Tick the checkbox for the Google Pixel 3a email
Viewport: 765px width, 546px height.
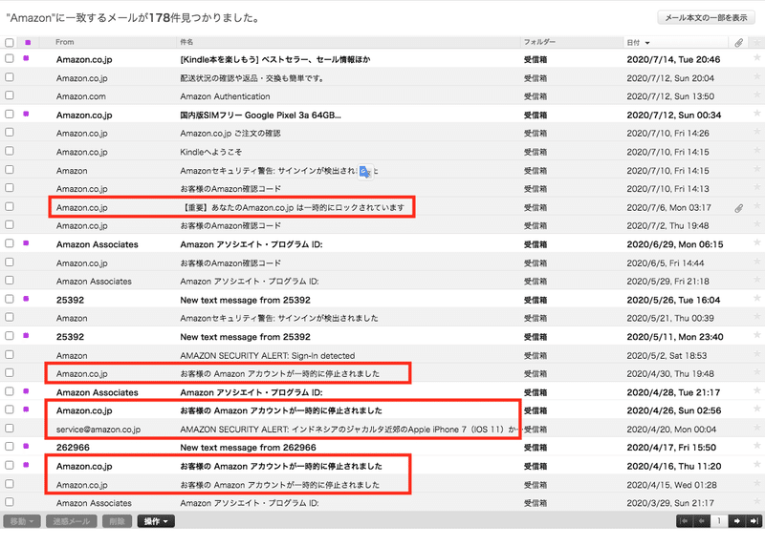coord(10,114)
